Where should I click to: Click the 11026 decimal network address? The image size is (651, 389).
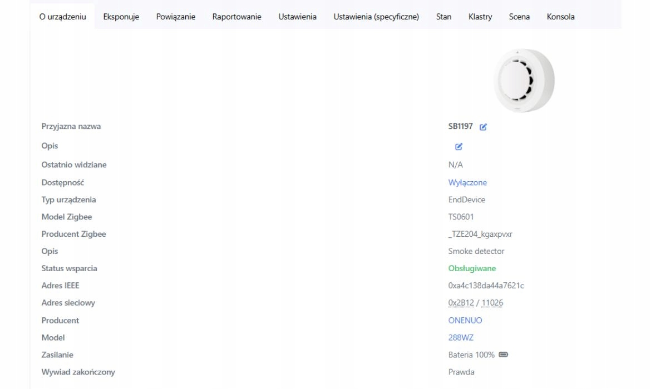(x=492, y=303)
